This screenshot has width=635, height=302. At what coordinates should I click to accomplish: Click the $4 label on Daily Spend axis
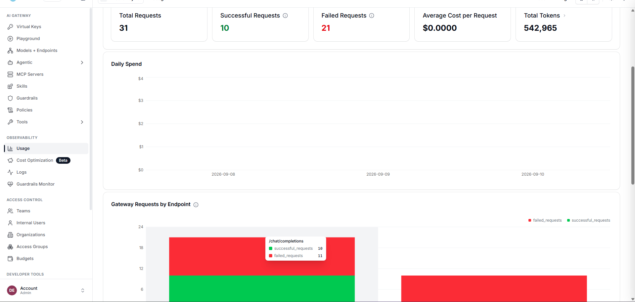pos(141,79)
